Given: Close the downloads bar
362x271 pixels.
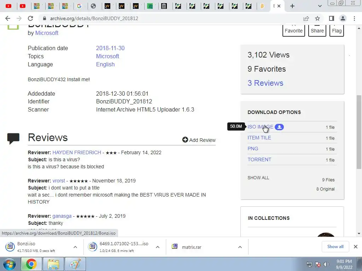Looking at the screenshot, I should 356,247.
